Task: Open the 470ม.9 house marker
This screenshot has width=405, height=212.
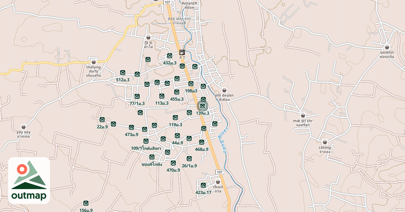Action: click(173, 163)
